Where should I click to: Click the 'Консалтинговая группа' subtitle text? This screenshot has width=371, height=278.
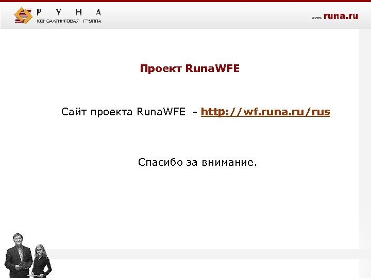[x=69, y=21]
